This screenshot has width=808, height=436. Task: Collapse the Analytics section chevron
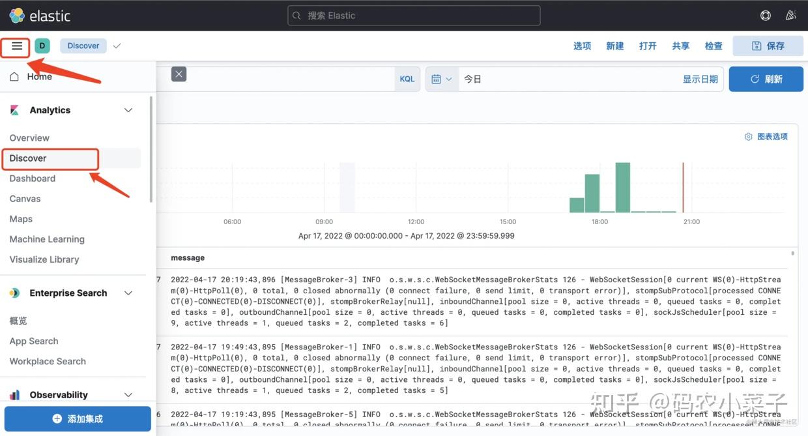pos(128,110)
